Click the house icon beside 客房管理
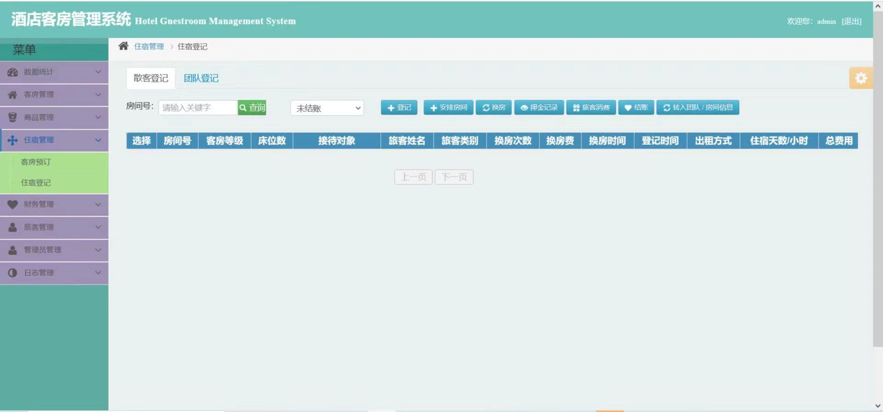This screenshot has width=883, height=412. (x=12, y=95)
